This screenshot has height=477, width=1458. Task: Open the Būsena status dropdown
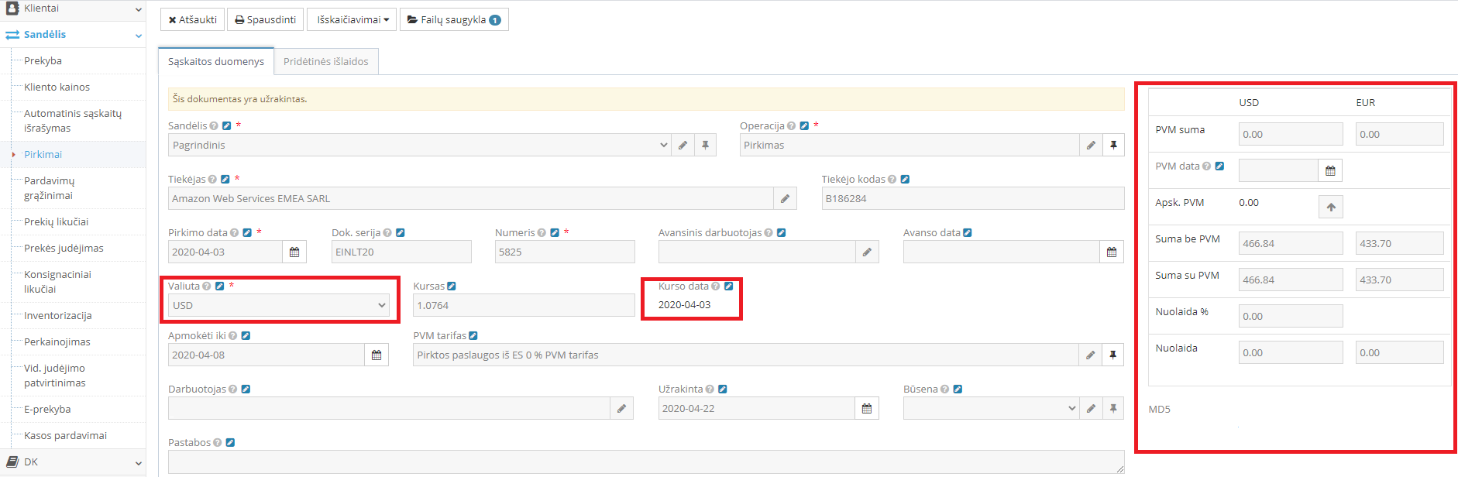point(991,409)
